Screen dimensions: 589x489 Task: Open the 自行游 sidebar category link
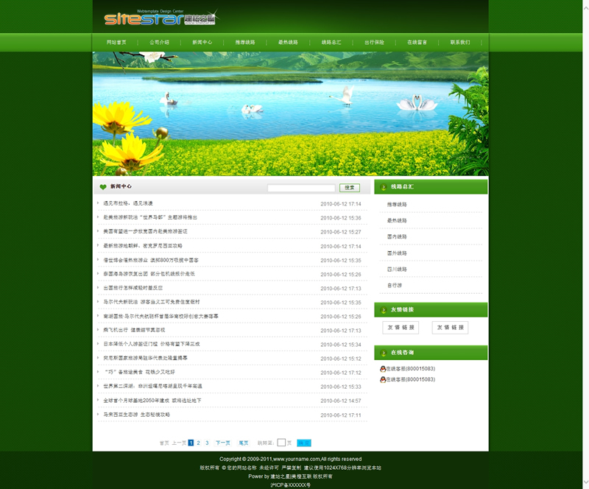pyautogui.click(x=395, y=285)
